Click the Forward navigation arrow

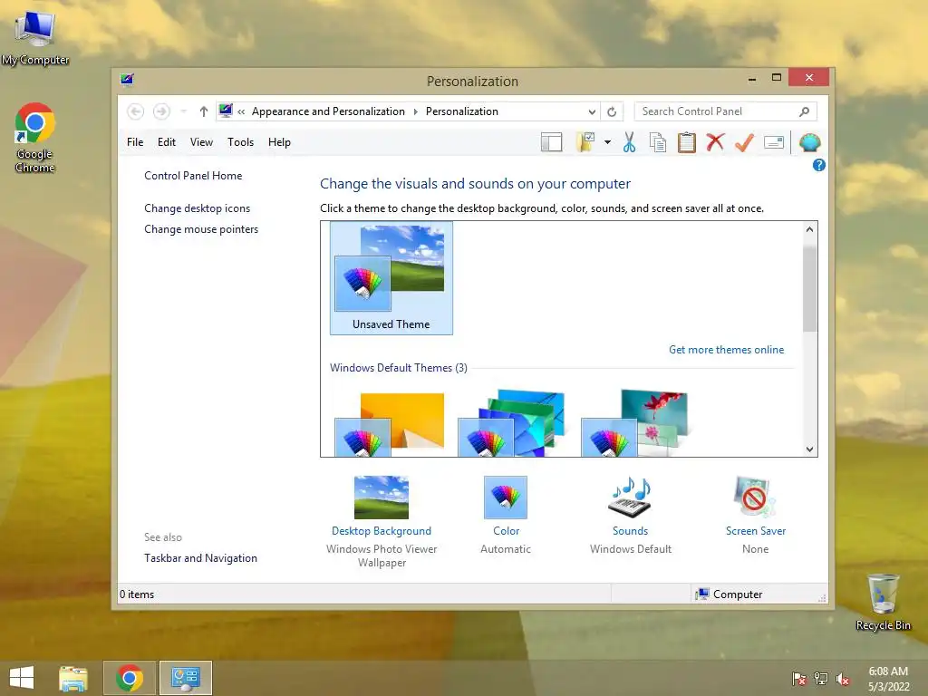pyautogui.click(x=161, y=111)
